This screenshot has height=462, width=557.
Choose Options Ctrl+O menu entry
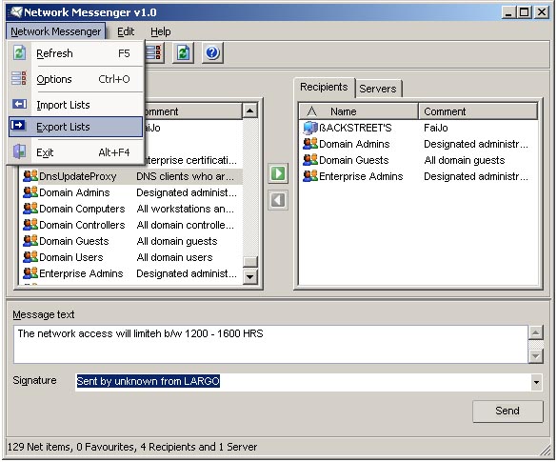(76, 79)
